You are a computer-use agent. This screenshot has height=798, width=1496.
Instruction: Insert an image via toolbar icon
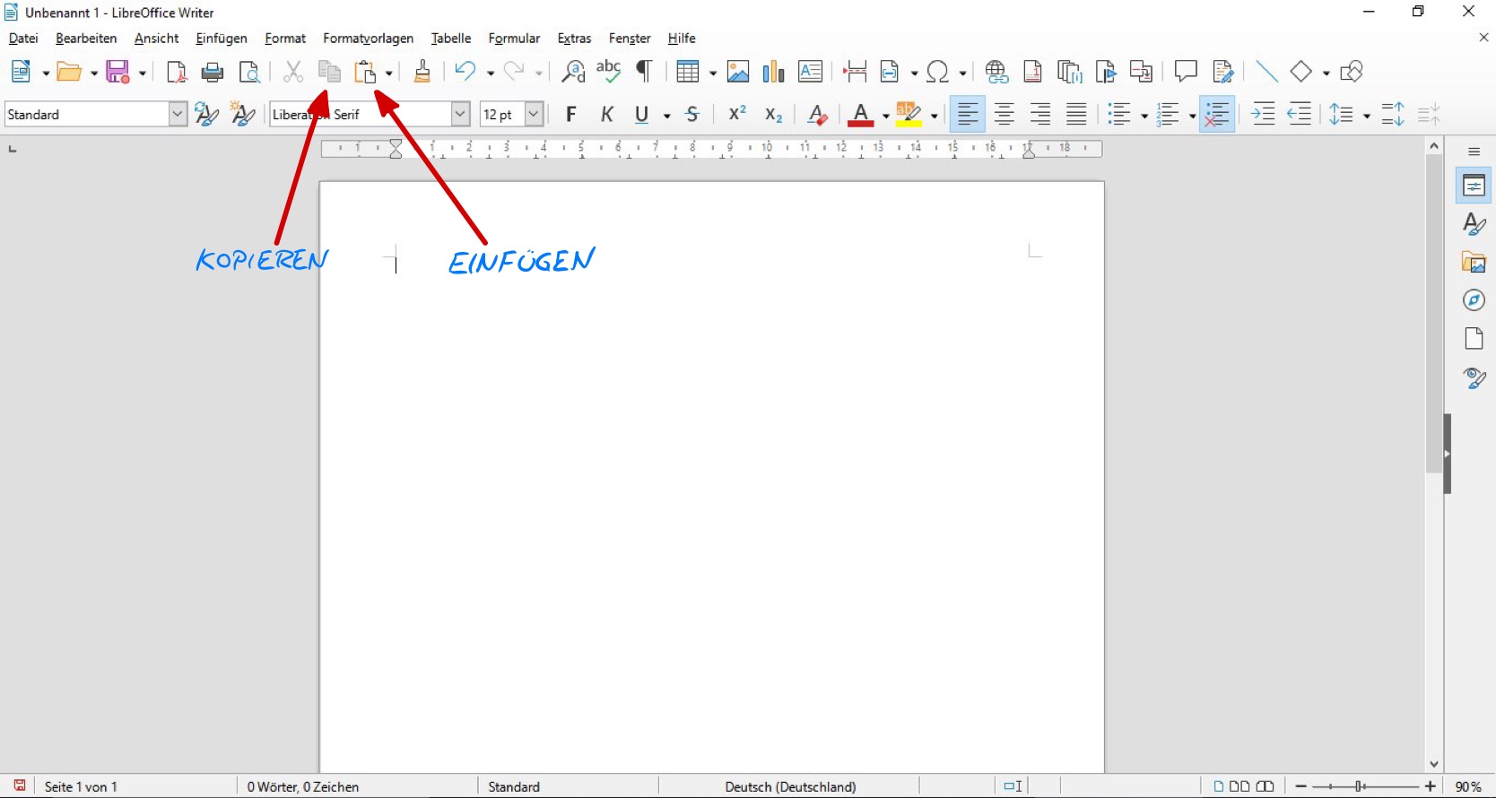(738, 72)
